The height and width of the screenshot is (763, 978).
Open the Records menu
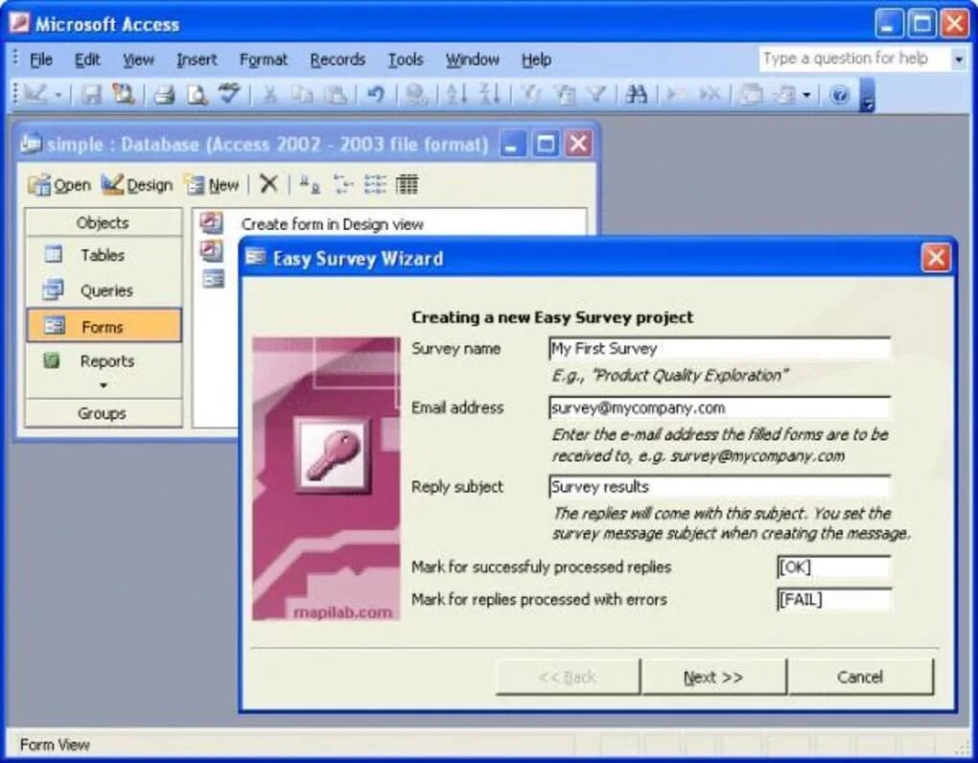338,59
